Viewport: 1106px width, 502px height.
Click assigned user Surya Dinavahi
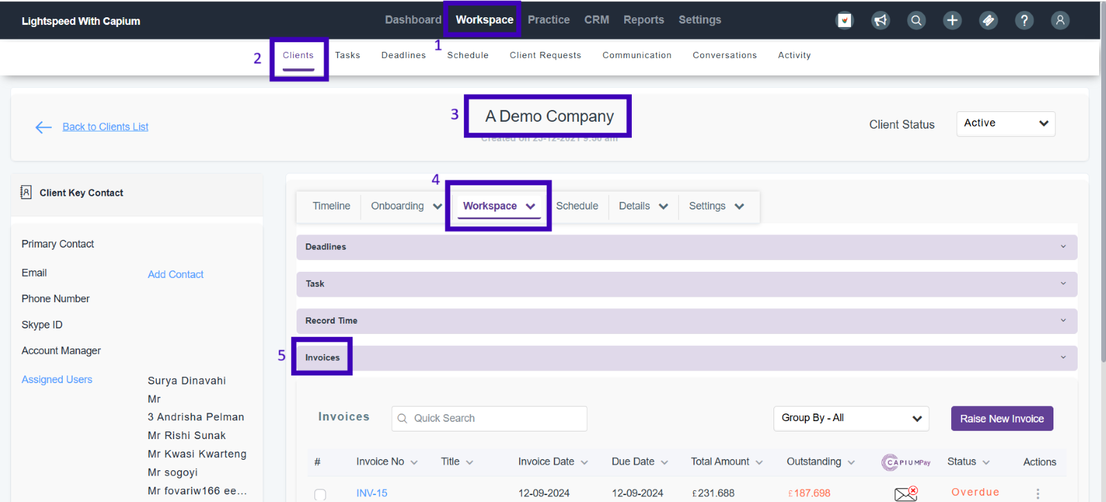(x=187, y=381)
